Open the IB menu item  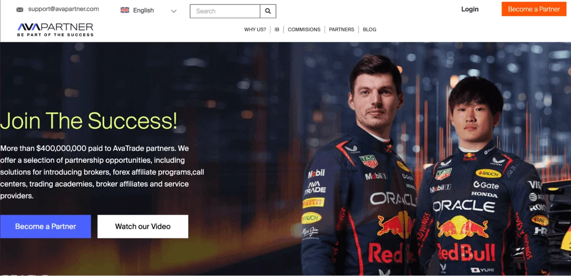[x=277, y=30]
